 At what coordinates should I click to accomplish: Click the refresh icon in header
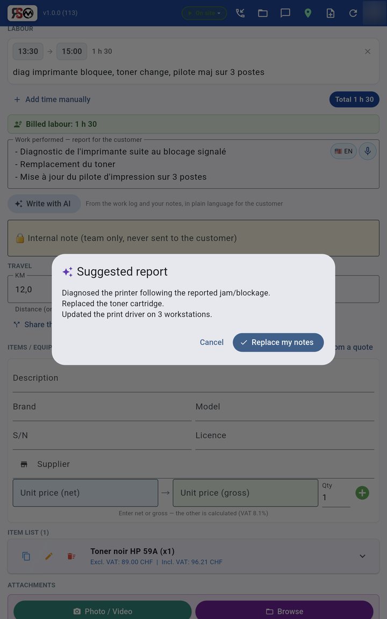[353, 13]
